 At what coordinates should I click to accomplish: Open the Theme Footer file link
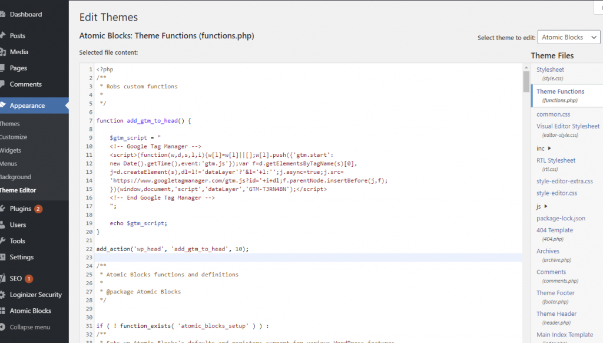555,293
